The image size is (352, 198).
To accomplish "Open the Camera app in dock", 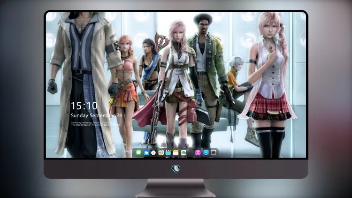I will [213, 152].
